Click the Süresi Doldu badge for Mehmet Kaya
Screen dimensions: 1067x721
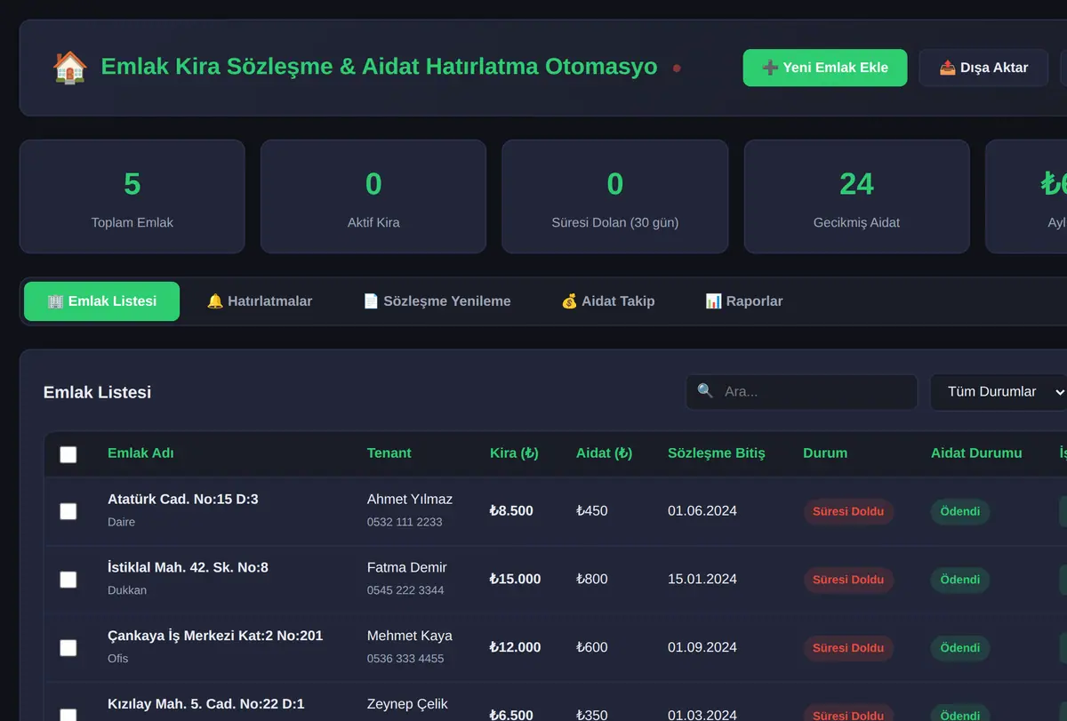(x=848, y=649)
